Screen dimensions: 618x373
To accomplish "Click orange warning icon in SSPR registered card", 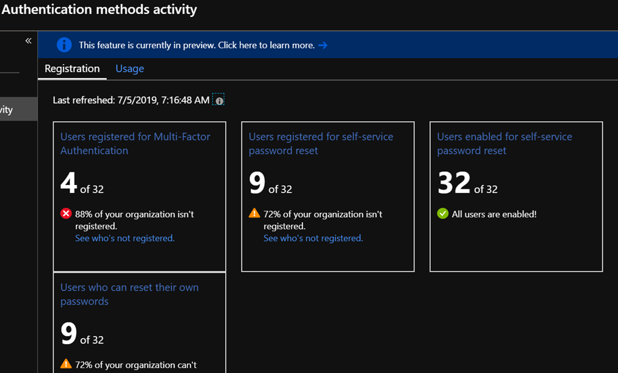I will (254, 214).
